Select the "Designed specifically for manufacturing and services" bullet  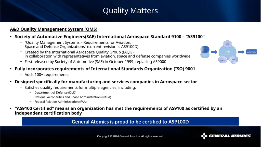pyautogui.click(x=106, y=82)
